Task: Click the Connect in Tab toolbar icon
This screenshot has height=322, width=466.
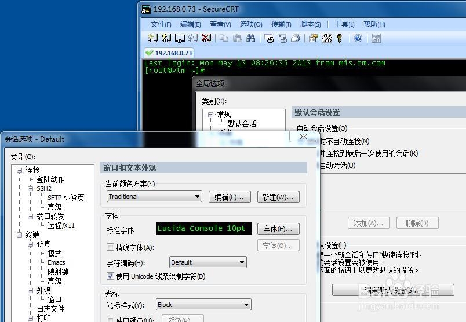Action: (x=180, y=38)
